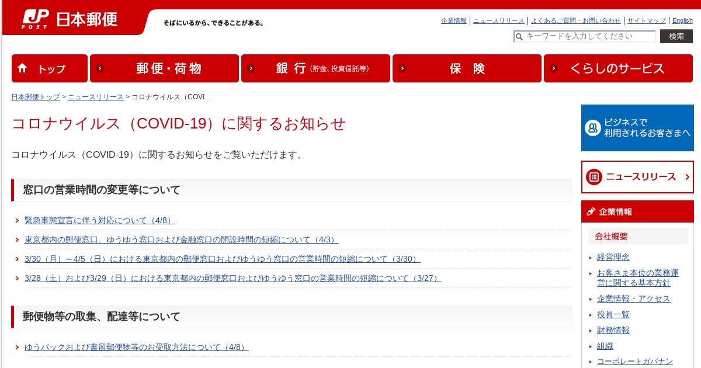Switch site to English
The height and width of the screenshot is (368, 701).
(682, 20)
